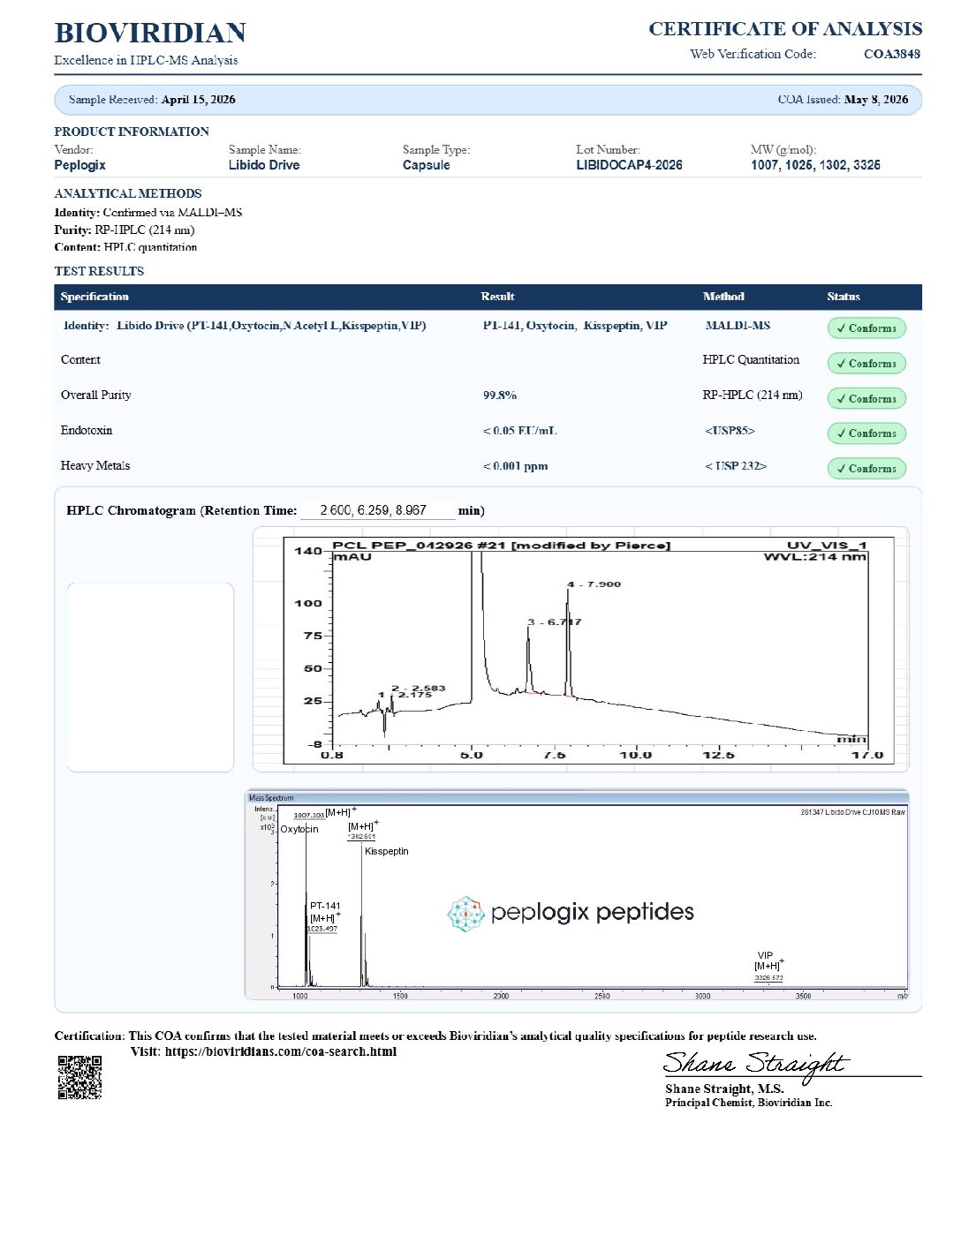
Task: Click the Oxytocin peak label in mass spectrum
Action: 299,829
